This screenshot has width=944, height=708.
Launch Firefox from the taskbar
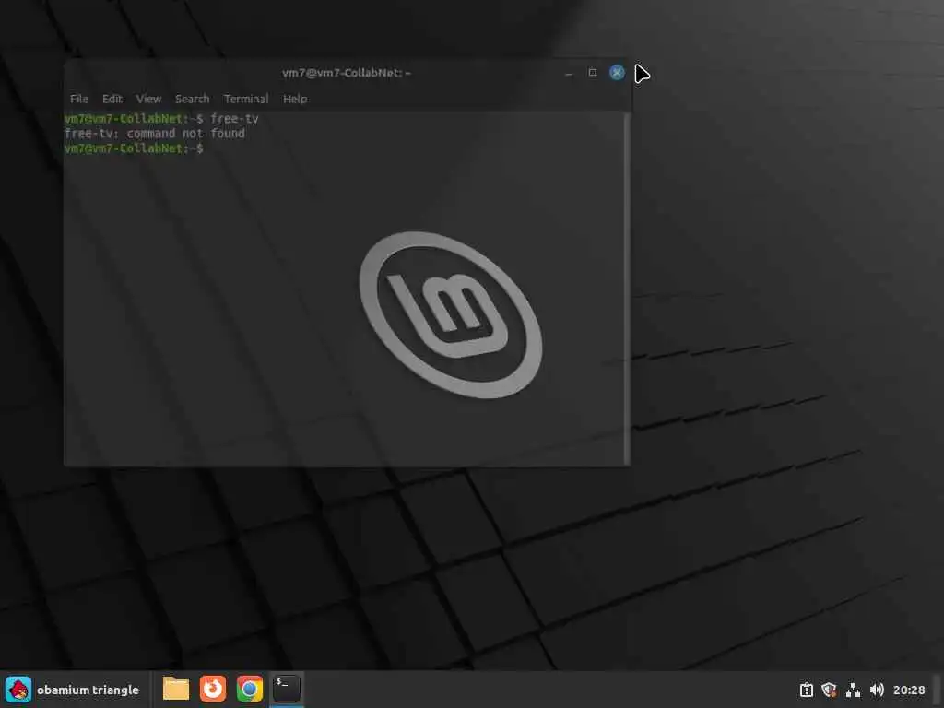(x=213, y=689)
